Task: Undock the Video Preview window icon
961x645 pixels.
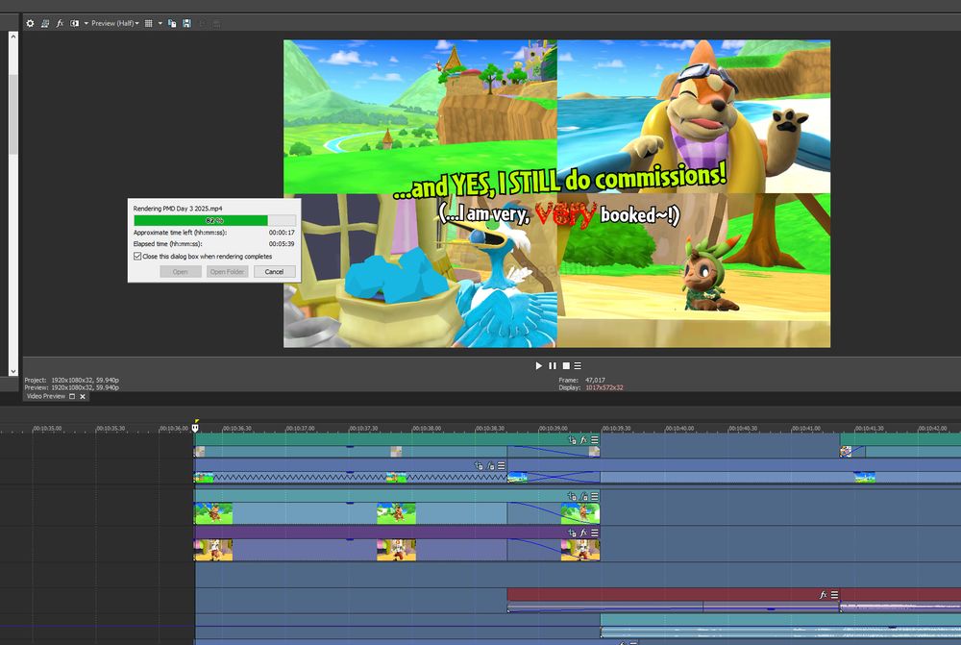Action: (72, 396)
